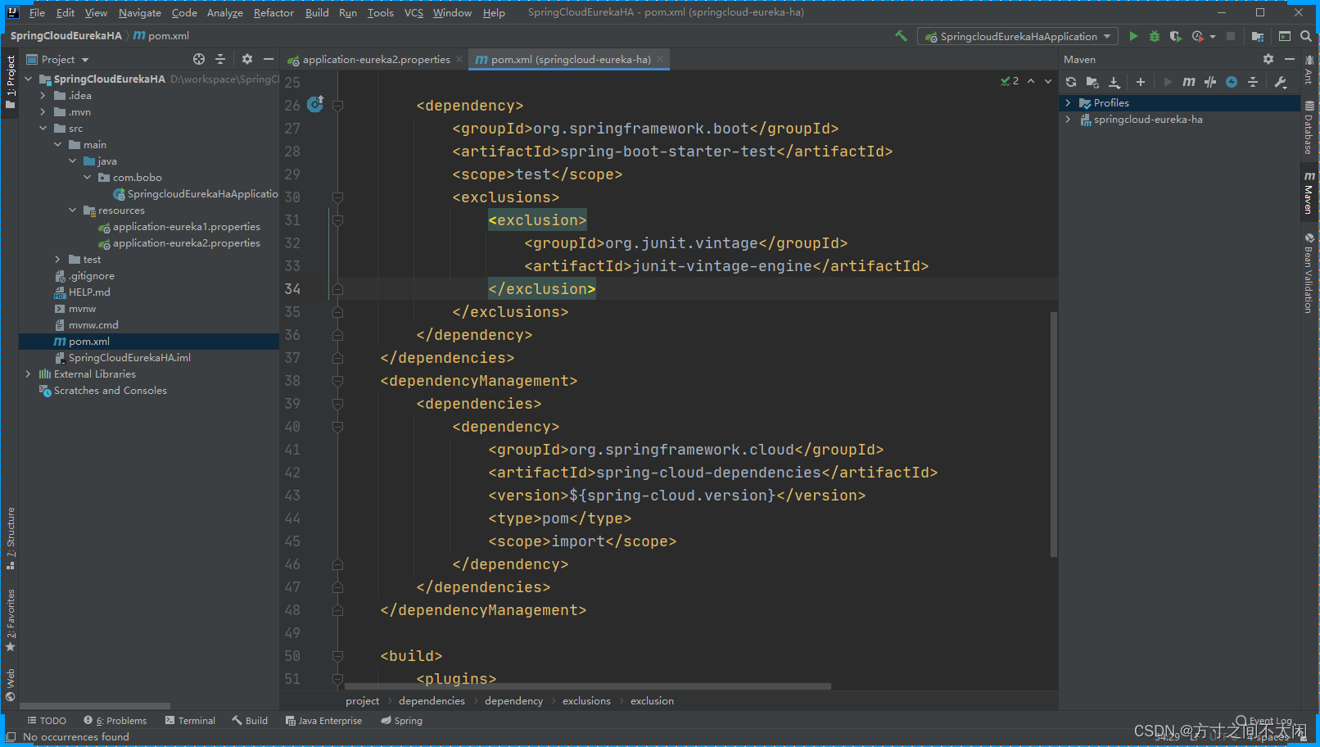The image size is (1320, 747).
Task: Click the editor horizontal scrollbar
Action: 588,686
